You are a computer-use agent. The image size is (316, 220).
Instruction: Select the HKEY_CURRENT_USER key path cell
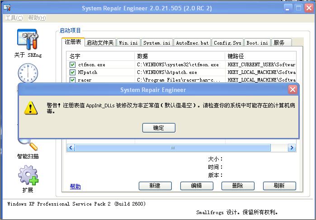[261, 65]
